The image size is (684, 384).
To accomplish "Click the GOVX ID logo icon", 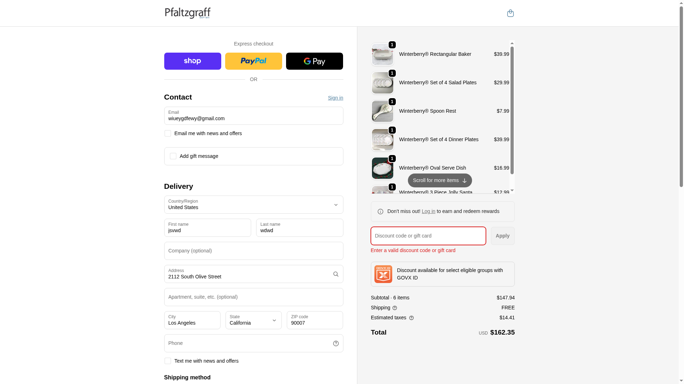I will click(383, 274).
